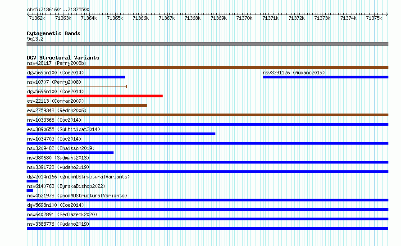Click the 71363k ruler position
The width and height of the screenshot is (401, 246).
pos(63,18)
